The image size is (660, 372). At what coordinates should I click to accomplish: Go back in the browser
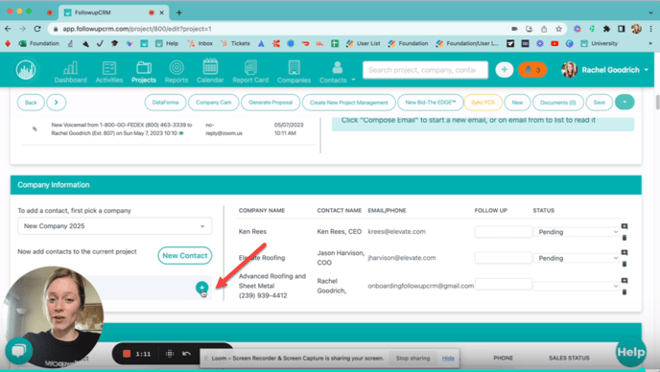tap(8, 29)
